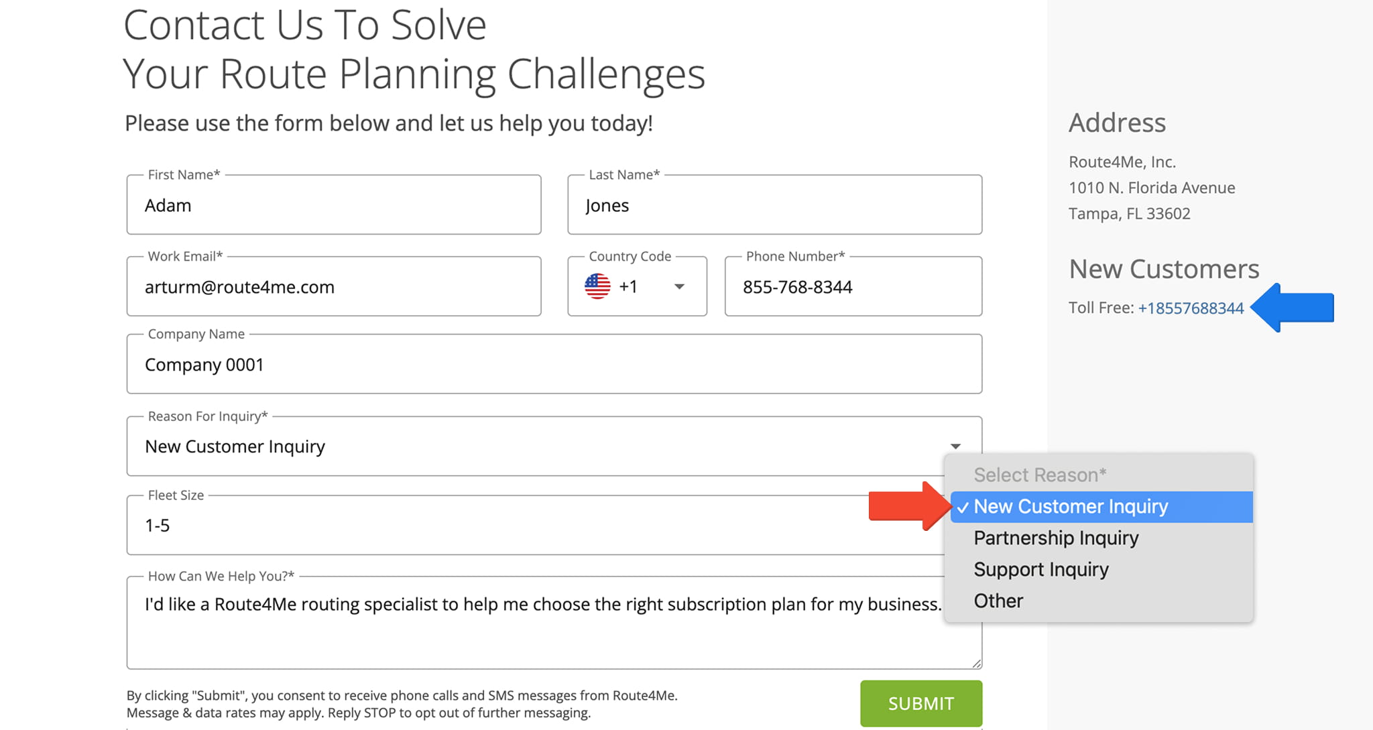Select the Other reason option
The width and height of the screenshot is (1373, 730).
(998, 601)
